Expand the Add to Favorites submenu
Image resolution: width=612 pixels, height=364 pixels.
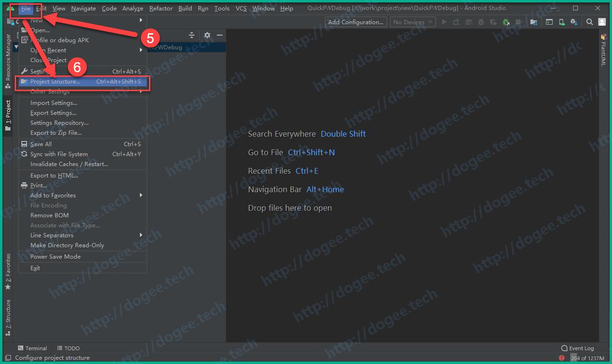pos(83,196)
